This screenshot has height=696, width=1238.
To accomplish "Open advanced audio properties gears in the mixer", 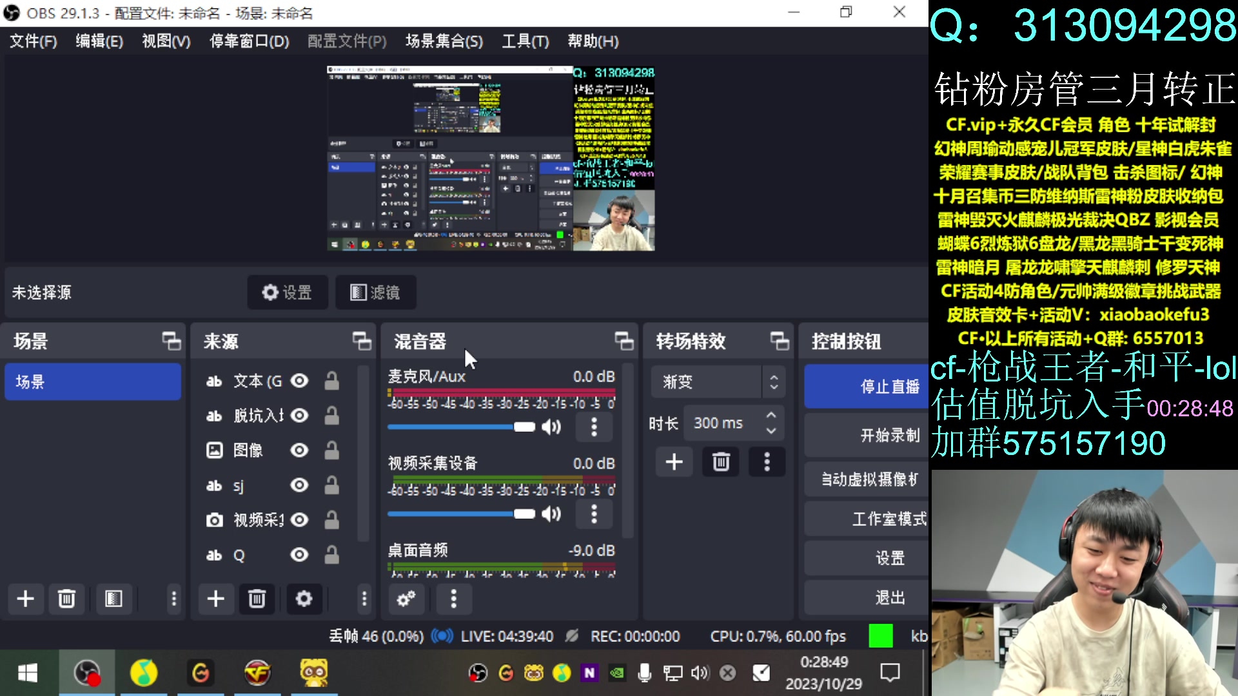I will pyautogui.click(x=406, y=599).
